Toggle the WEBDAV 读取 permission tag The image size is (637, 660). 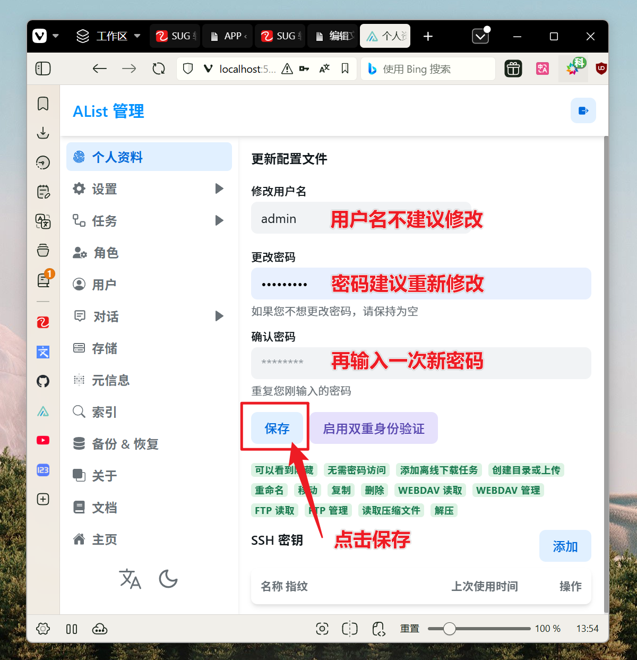point(430,490)
